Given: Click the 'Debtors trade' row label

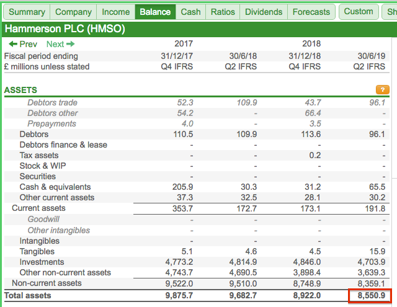Looking at the screenshot, I should tap(52, 102).
